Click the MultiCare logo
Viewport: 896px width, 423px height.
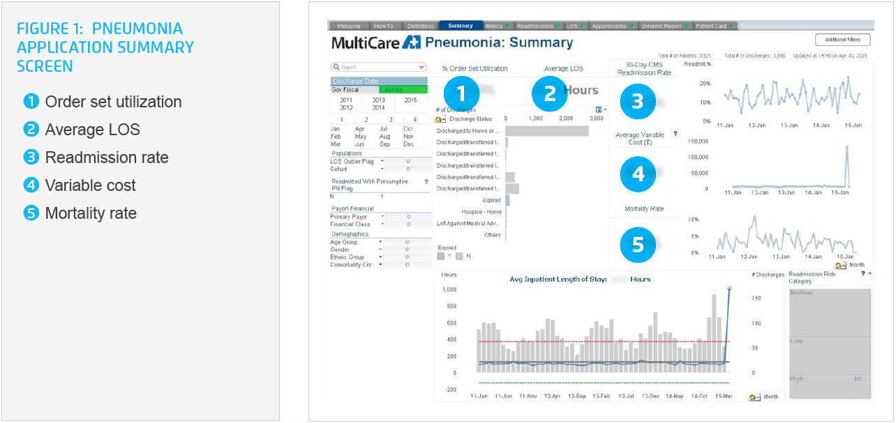[x=366, y=42]
